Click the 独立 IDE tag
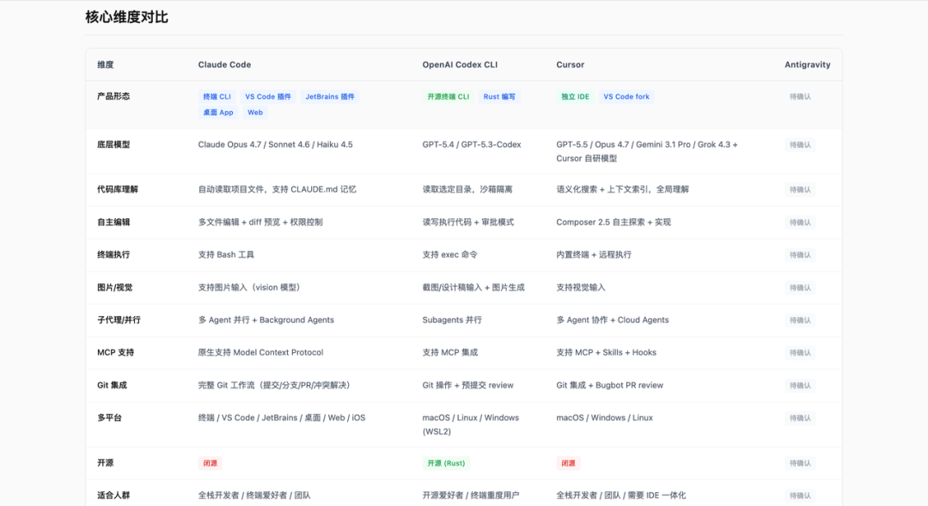Viewport: 928px width, 506px height. [575, 96]
